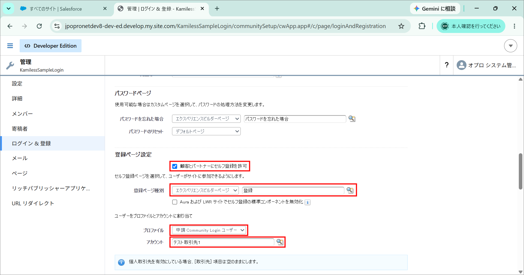
Task: Open the account lookup icon beside テスト取引先1
Action: pos(280,242)
